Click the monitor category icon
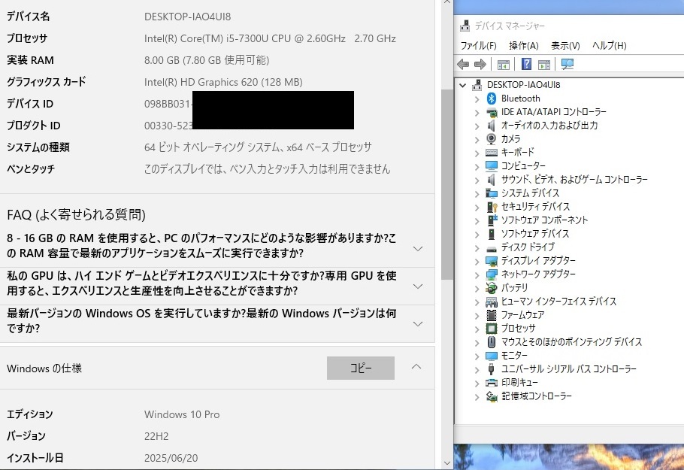 [491, 356]
